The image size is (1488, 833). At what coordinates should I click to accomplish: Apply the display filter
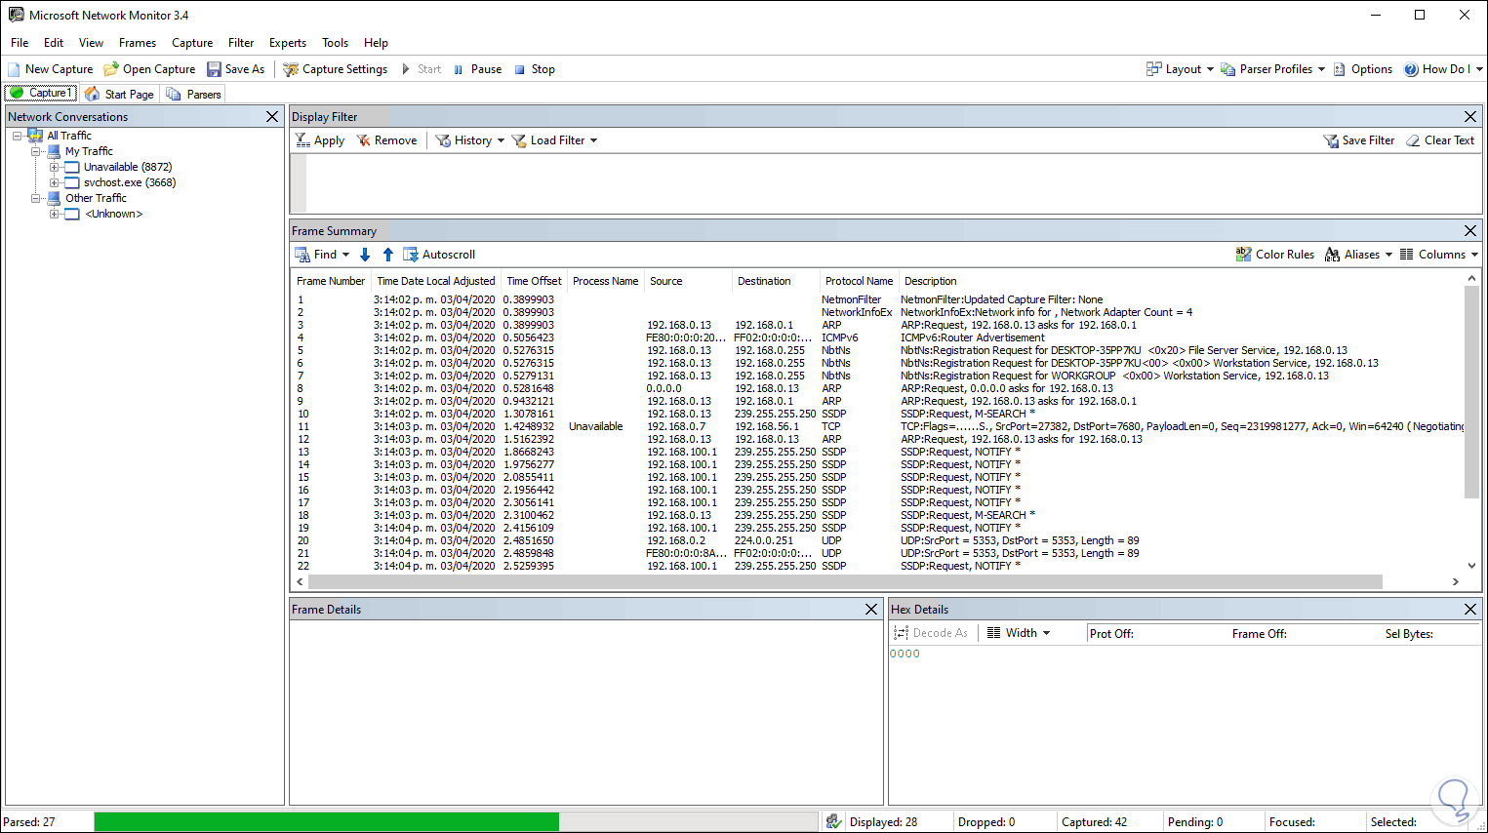click(320, 140)
